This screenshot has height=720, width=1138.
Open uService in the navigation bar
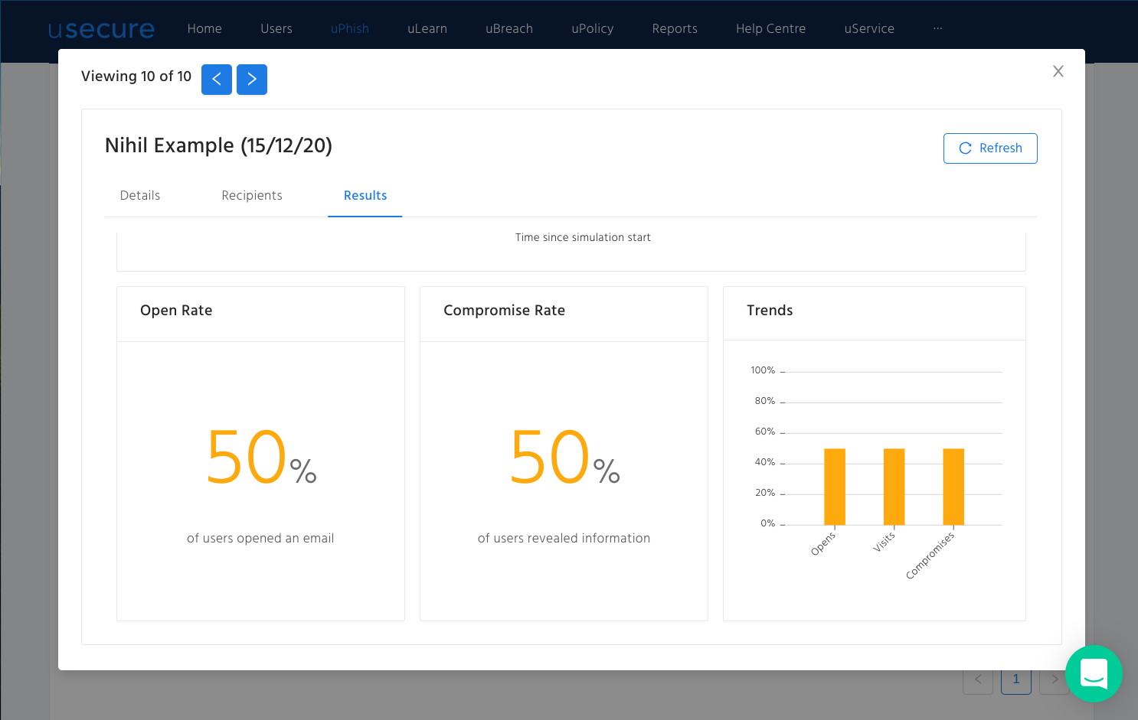click(869, 29)
